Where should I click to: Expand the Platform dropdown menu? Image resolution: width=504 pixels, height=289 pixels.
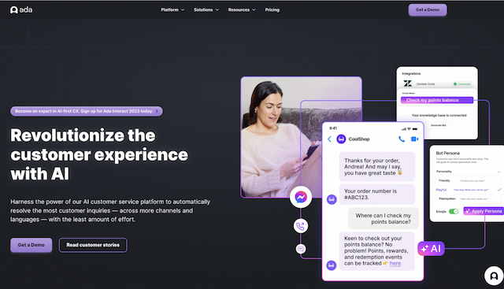pyautogui.click(x=172, y=10)
